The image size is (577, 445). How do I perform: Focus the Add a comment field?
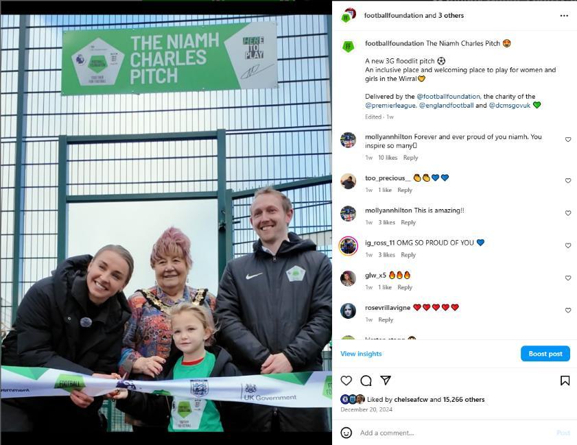[454, 433]
